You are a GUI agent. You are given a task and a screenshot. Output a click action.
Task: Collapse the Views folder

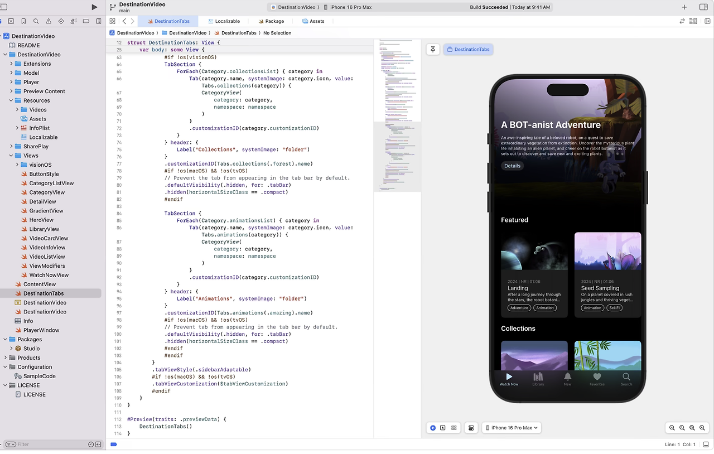pos(11,156)
